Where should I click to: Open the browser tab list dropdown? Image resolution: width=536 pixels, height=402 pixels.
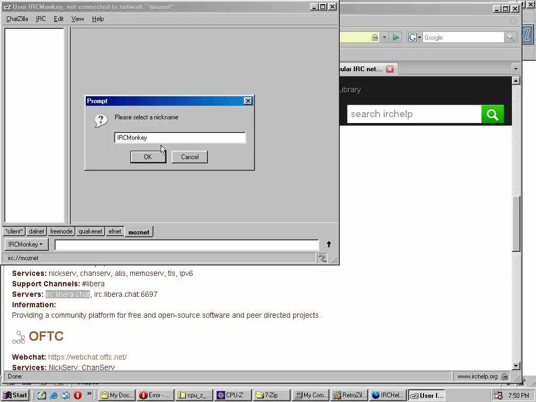click(516, 69)
